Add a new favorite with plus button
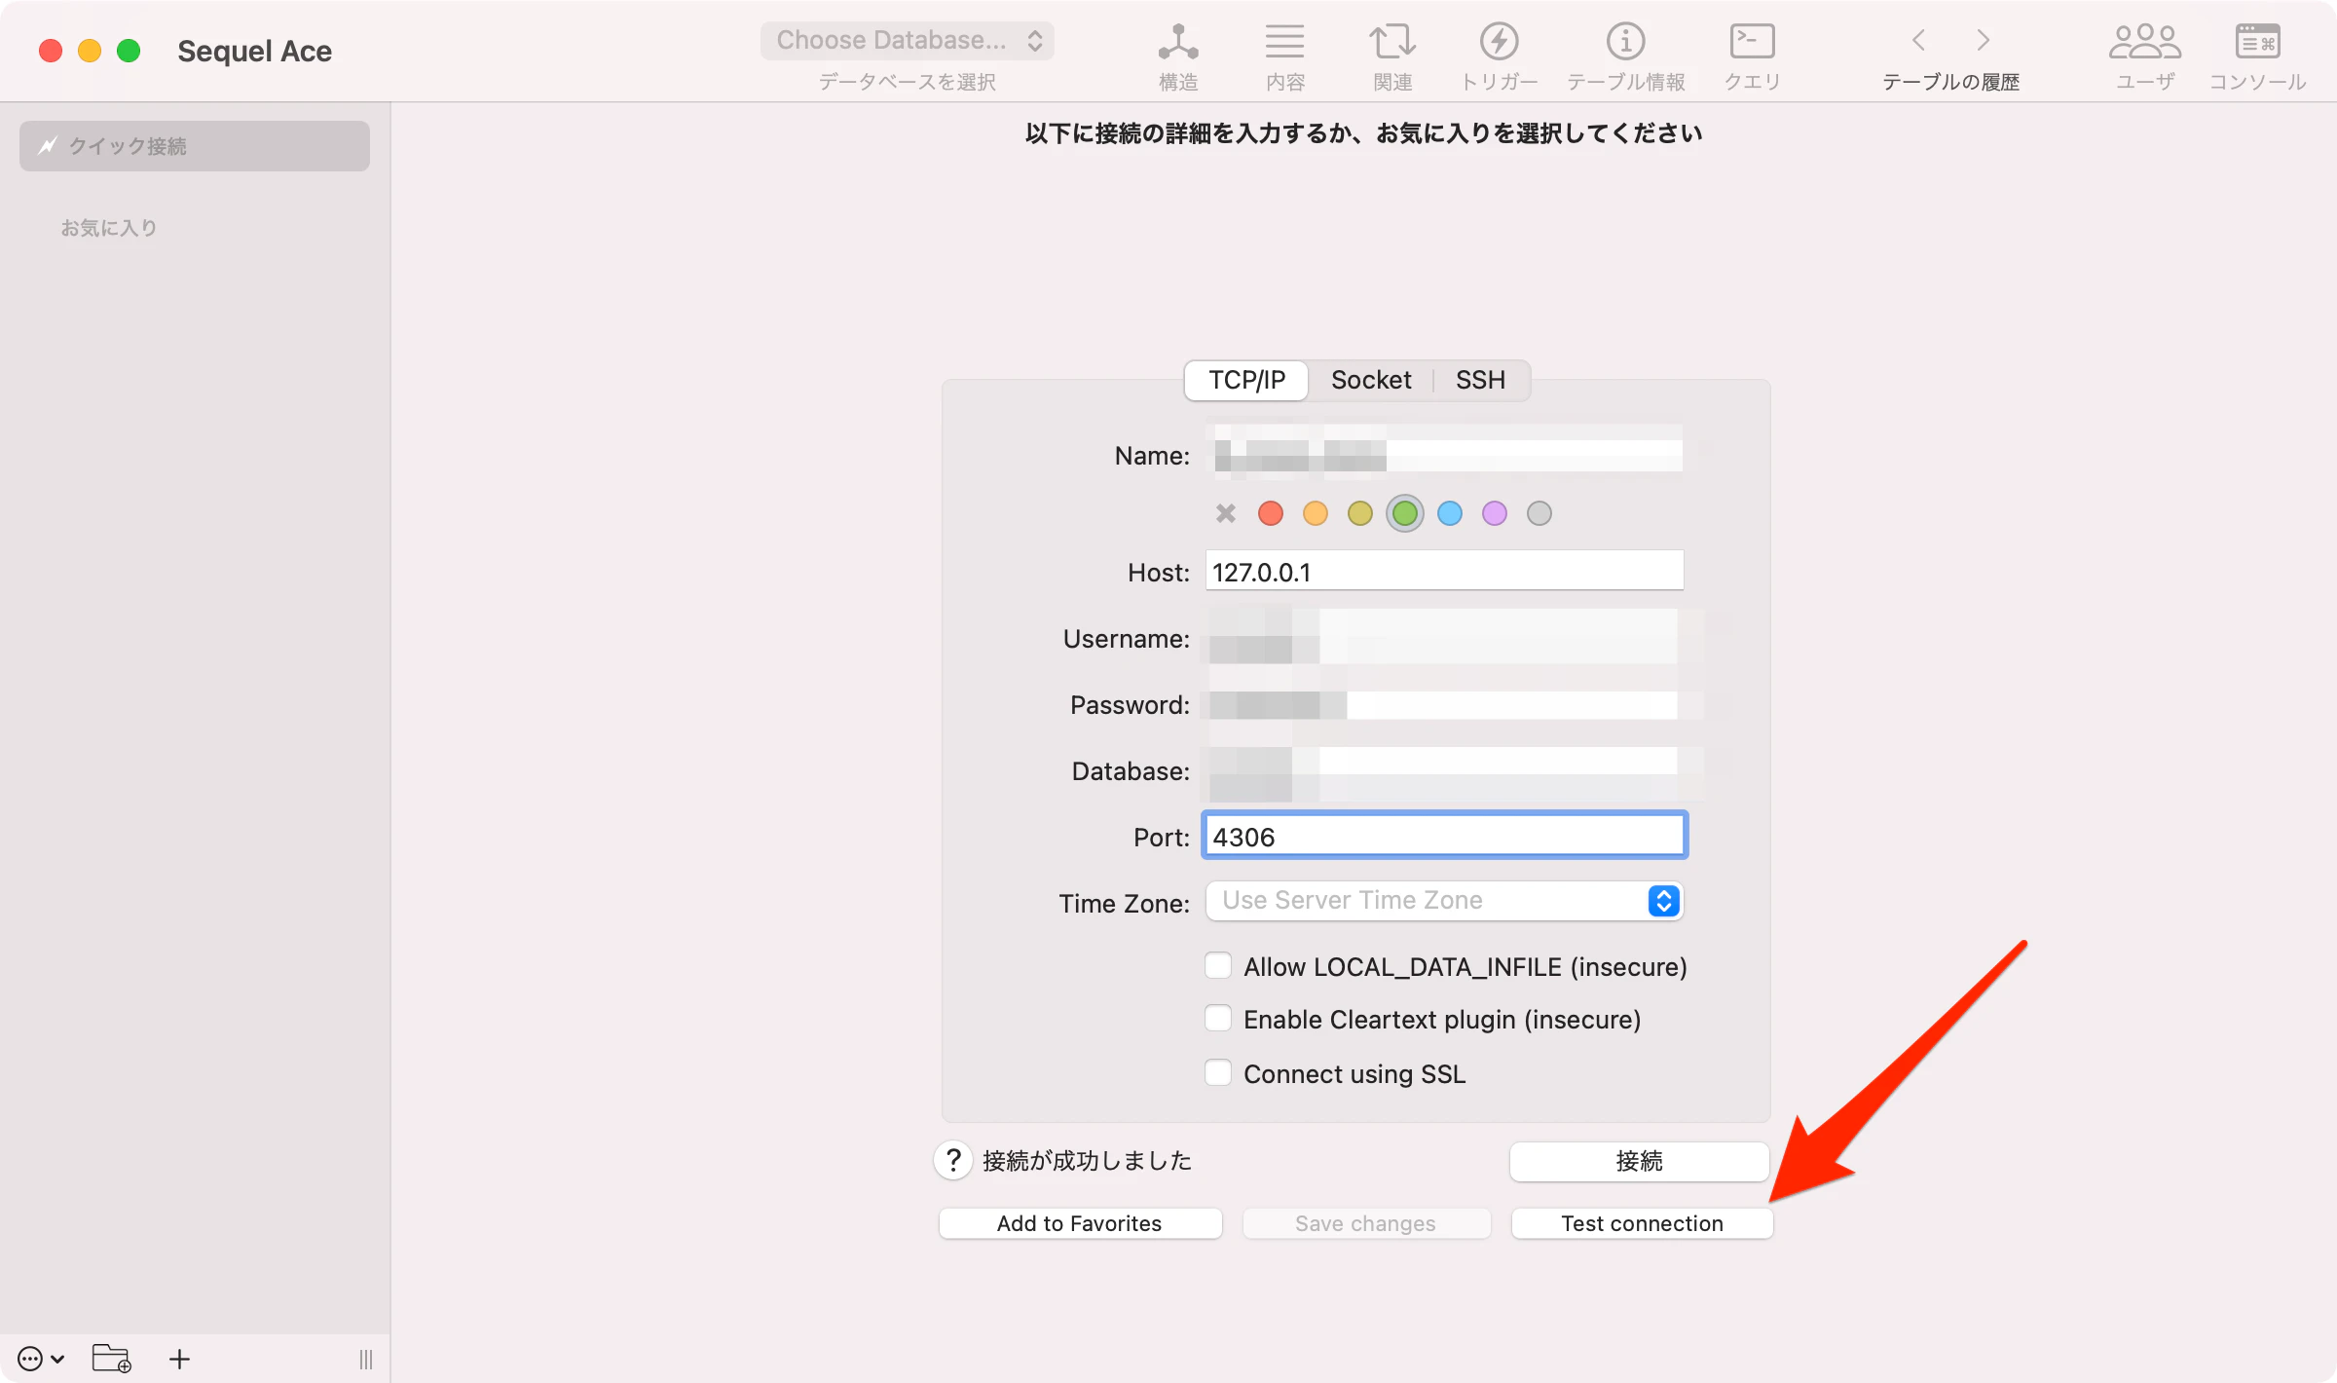This screenshot has height=1383, width=2337. tap(179, 1359)
